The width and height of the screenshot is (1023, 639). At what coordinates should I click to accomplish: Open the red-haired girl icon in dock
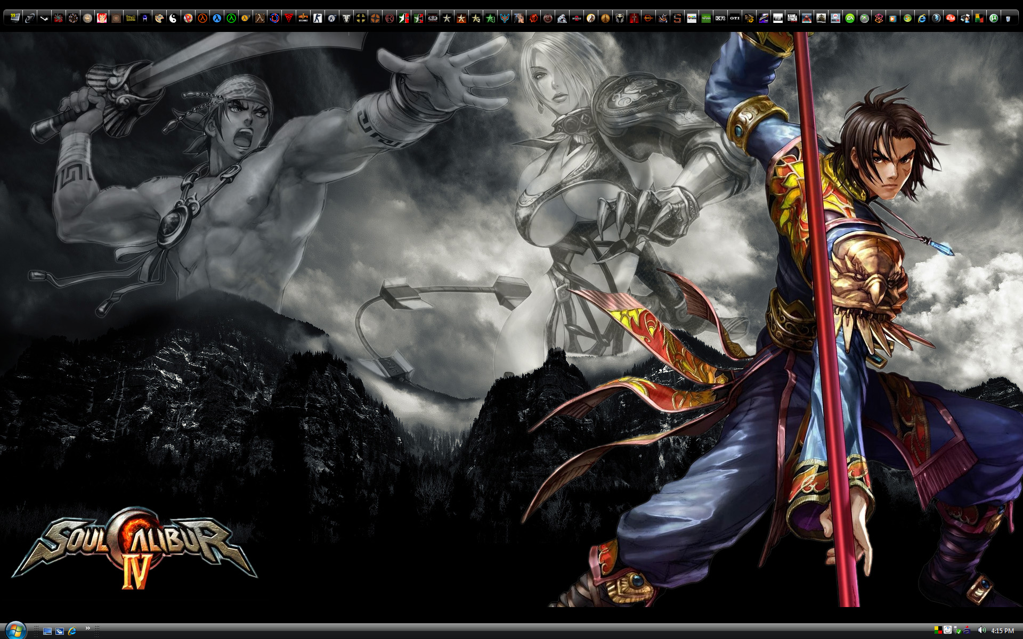click(x=101, y=18)
